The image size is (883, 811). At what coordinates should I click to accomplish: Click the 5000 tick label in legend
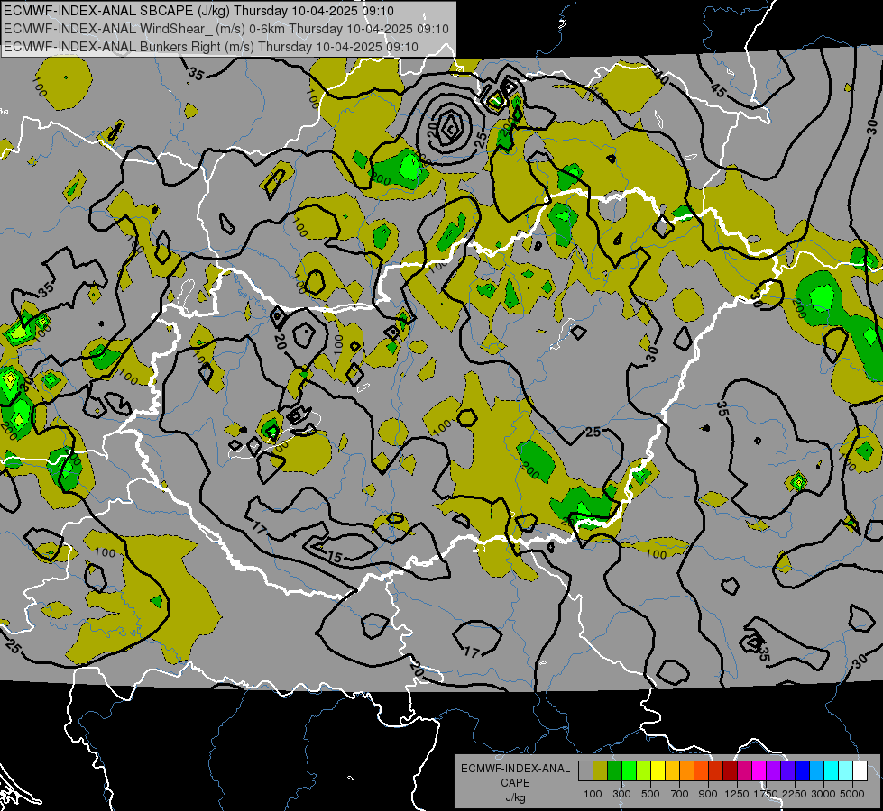tap(852, 794)
